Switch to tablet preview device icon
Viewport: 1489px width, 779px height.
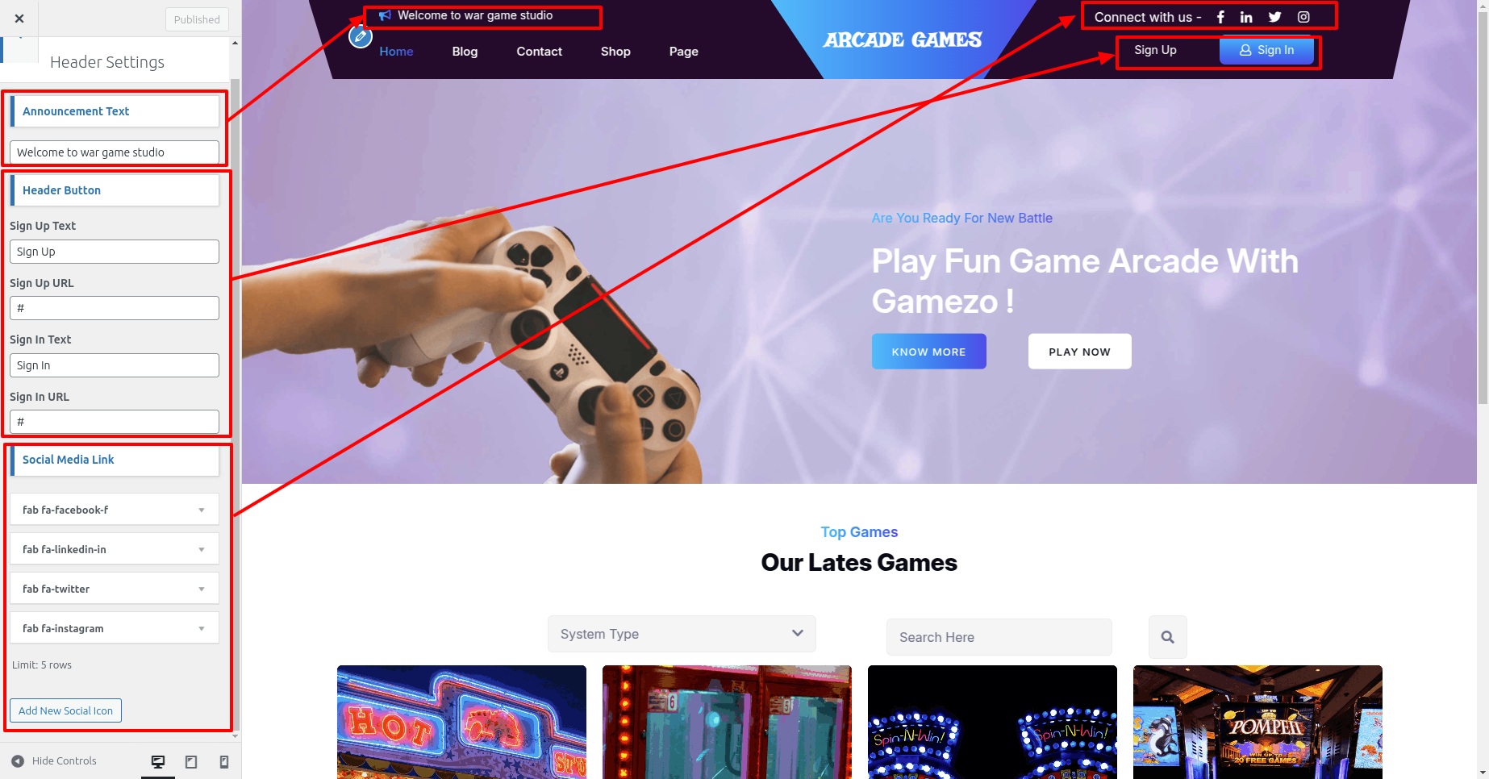[x=191, y=761]
